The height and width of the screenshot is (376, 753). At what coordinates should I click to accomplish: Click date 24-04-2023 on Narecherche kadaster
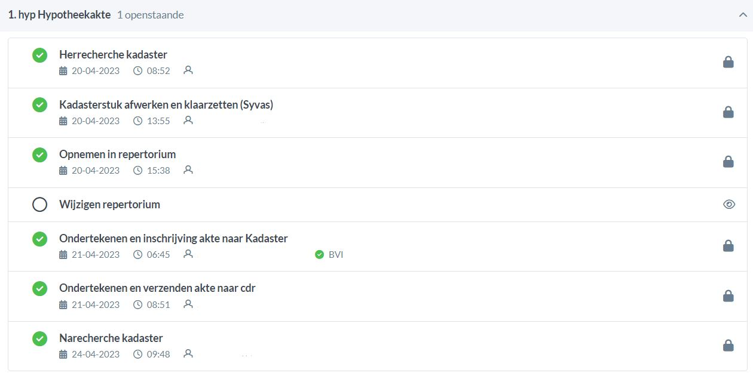pos(96,355)
